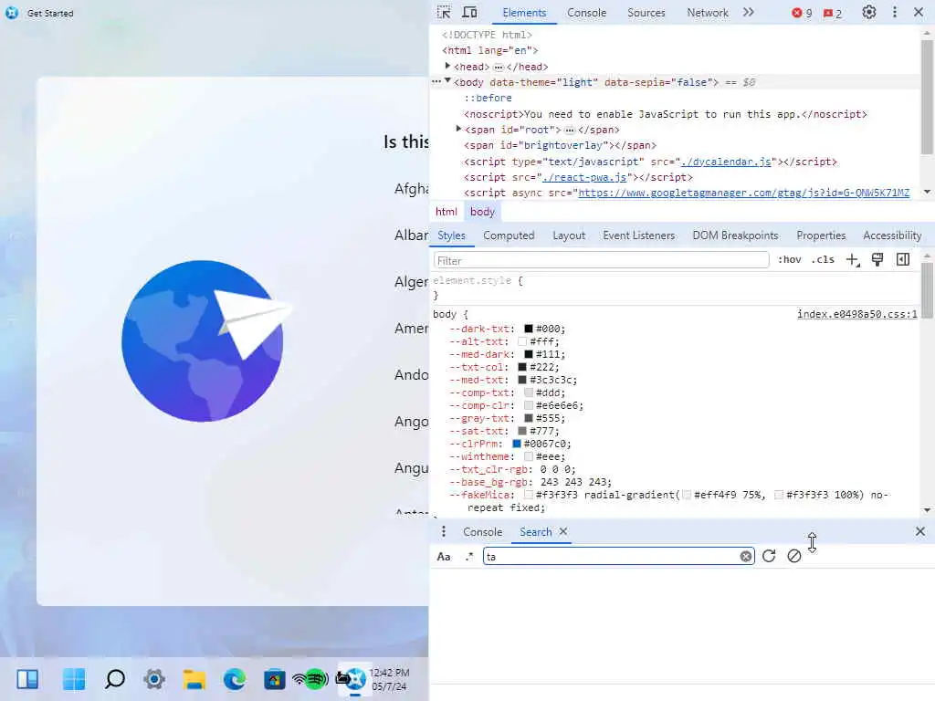This screenshot has height=701, width=935.
Task: Open the googletagmanager script URL link
Action: pos(743,193)
